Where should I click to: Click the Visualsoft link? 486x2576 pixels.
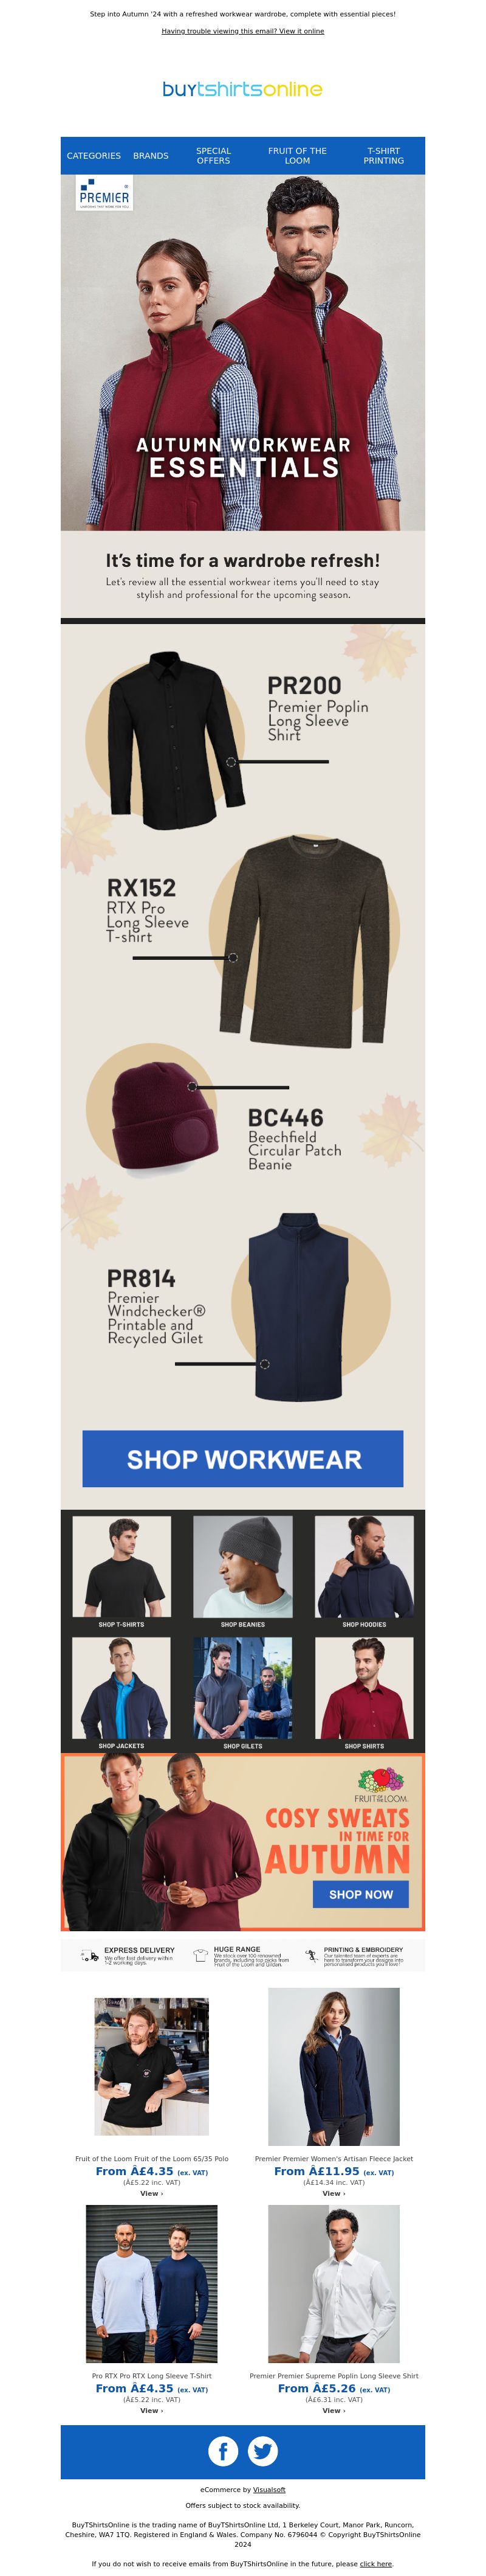270,2490
